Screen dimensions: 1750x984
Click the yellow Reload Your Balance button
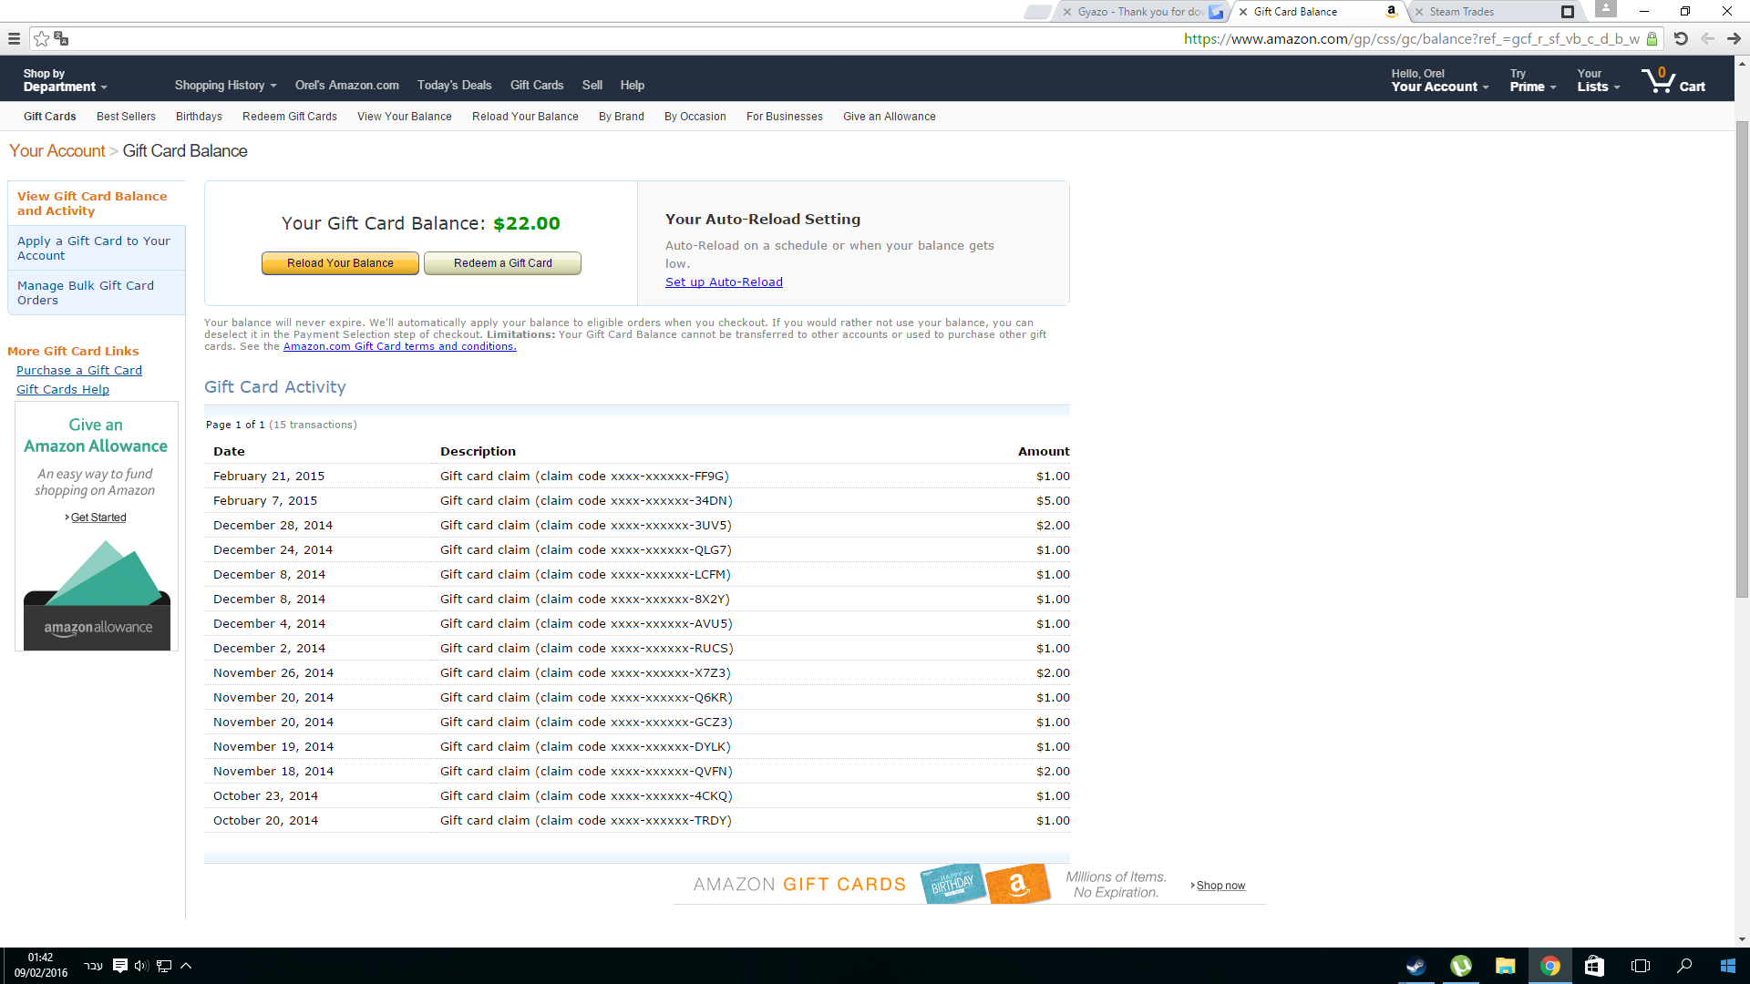tap(340, 263)
